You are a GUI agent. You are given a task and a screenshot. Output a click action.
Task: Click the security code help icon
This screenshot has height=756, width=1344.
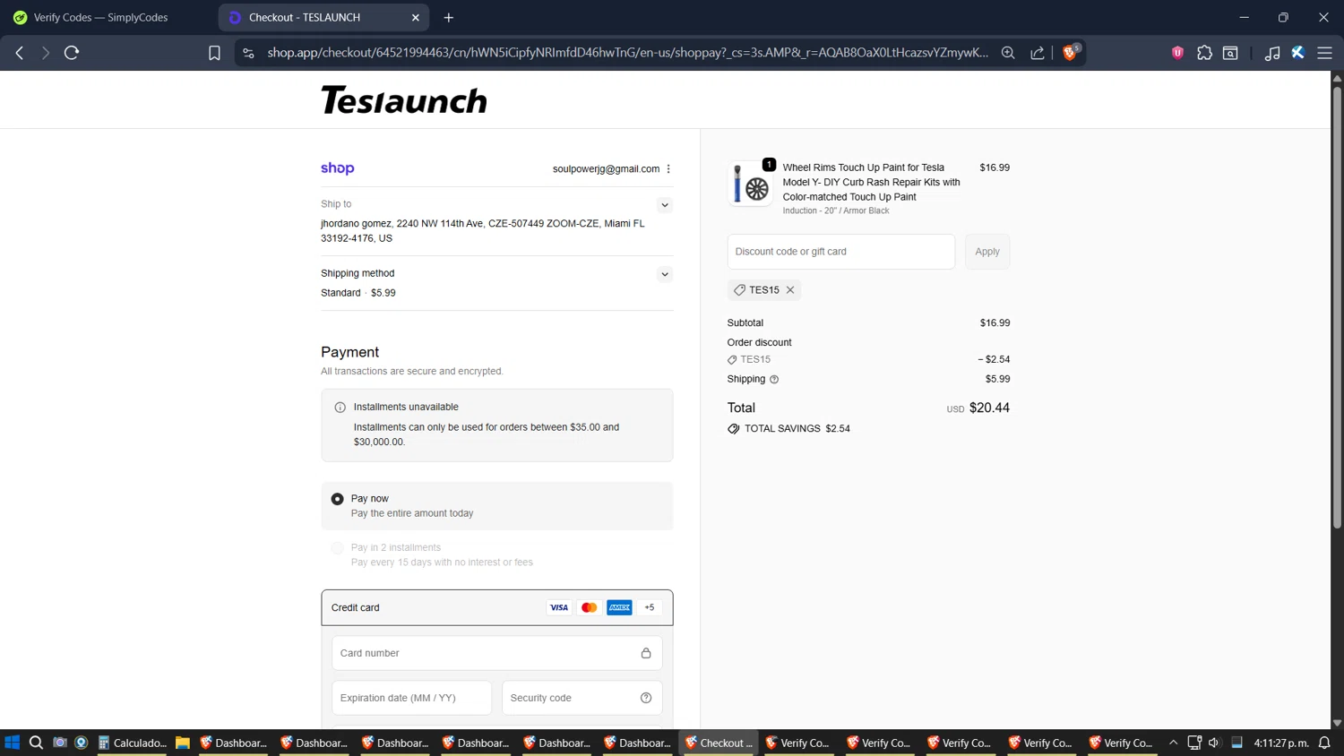[646, 698]
